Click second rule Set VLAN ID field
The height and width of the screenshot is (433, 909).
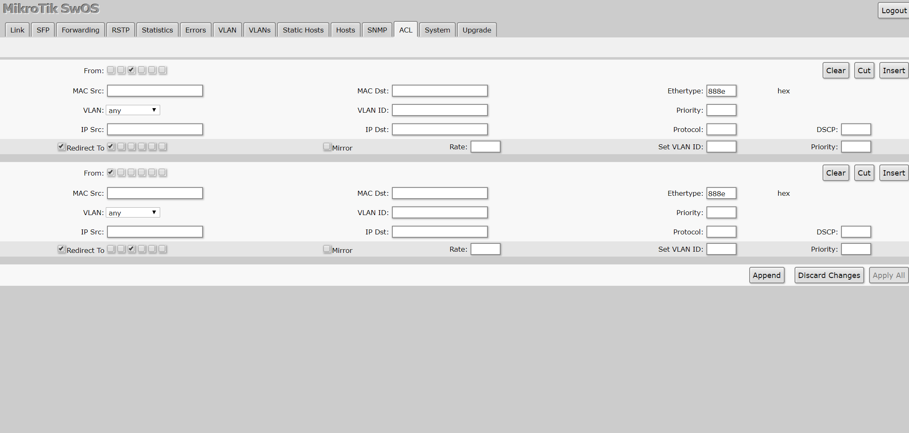click(721, 249)
